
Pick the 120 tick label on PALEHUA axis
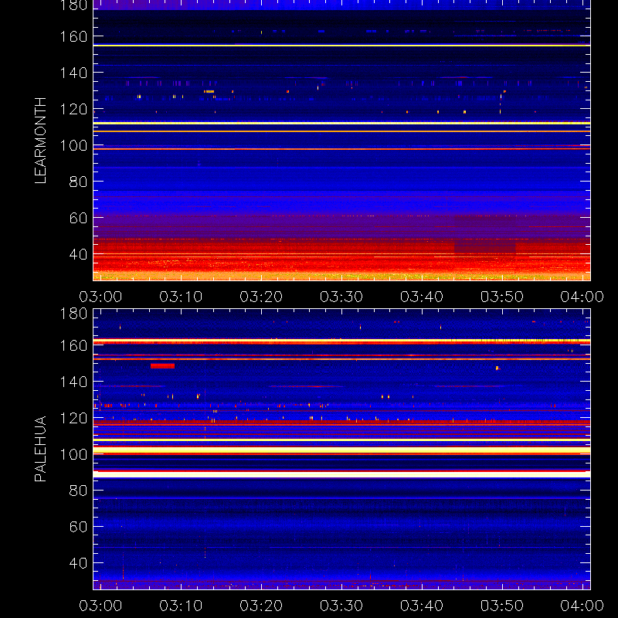coord(73,418)
